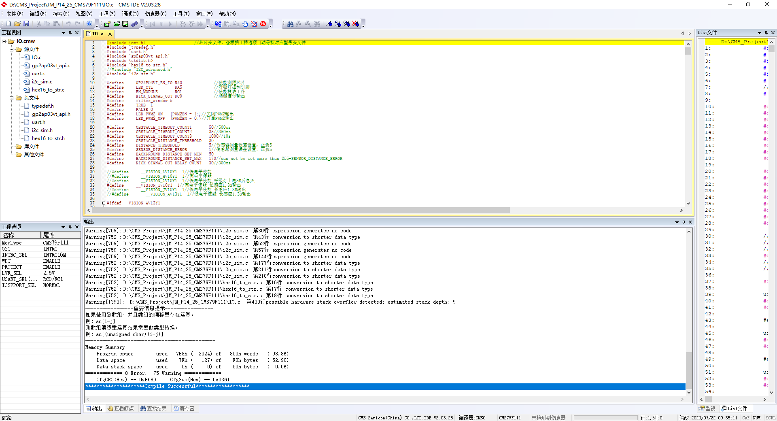Click the header file icon beside typedef.h
This screenshot has width=777, height=421.
click(27, 106)
